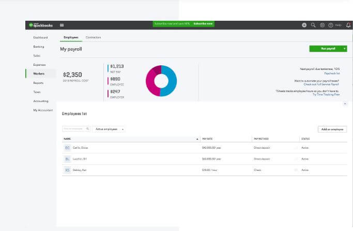Open Sales in the sidebar
This screenshot has height=231, width=353.
click(37, 55)
